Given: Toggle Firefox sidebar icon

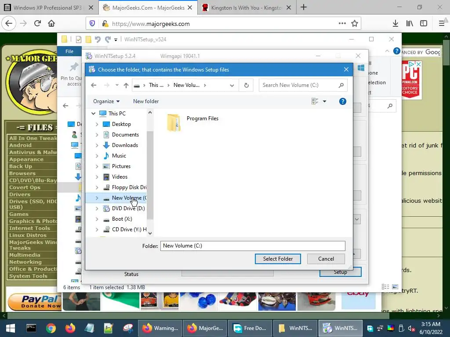Looking at the screenshot, I should pyautogui.click(x=424, y=24).
